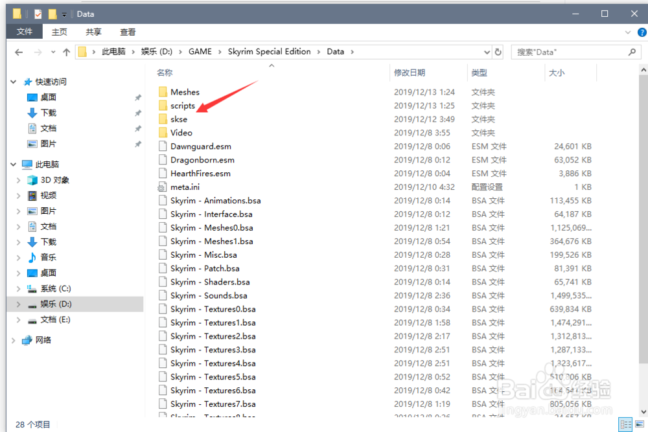Click file list scrollbar up arrow

tap(643, 70)
